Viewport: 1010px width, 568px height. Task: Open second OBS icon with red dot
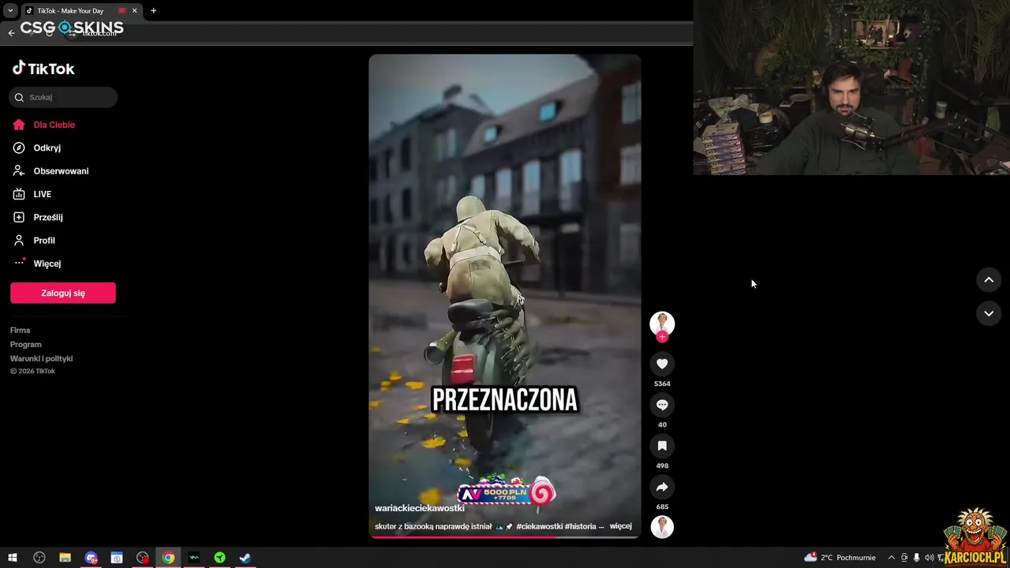pyautogui.click(x=142, y=558)
